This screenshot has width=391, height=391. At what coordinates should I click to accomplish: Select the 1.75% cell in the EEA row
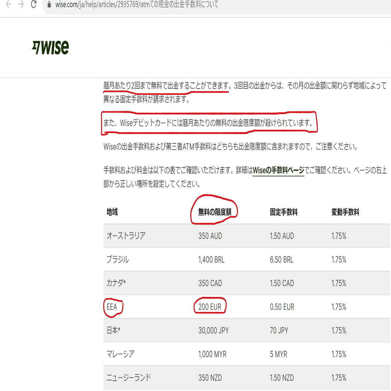(339, 307)
